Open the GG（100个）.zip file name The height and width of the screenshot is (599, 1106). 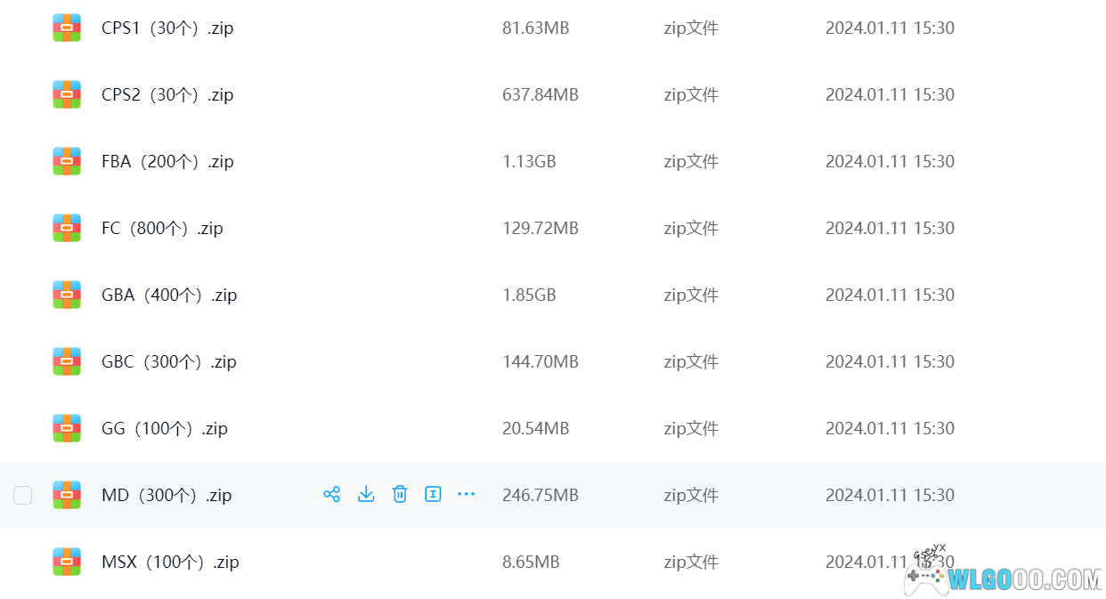(x=165, y=428)
